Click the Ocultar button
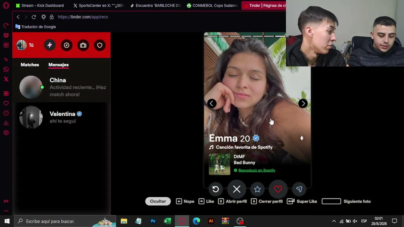This screenshot has width=404, height=227. [x=158, y=201]
